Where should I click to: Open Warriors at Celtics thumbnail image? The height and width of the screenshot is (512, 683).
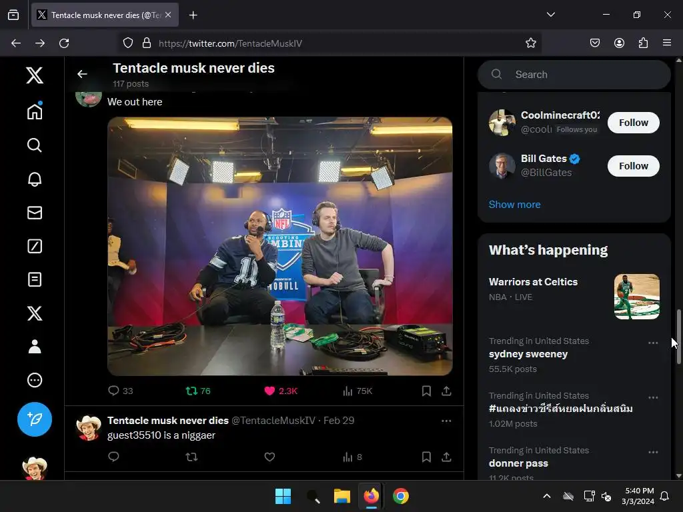[637, 297]
